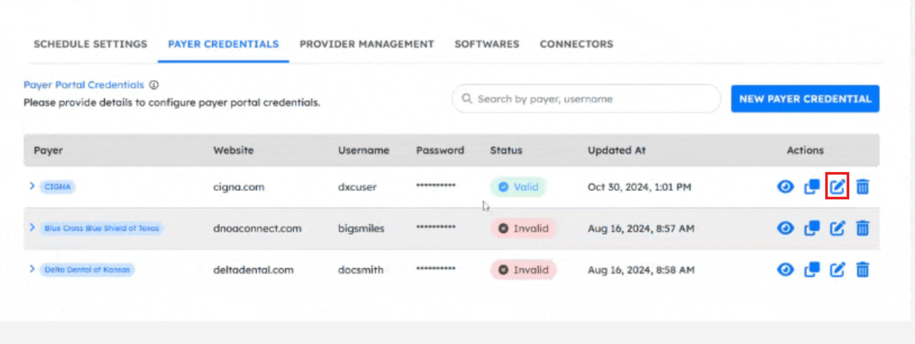The image size is (915, 344).
Task: Focus the Search by payer, username field
Action: [x=586, y=99]
